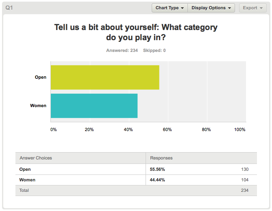This screenshot has width=272, height=211.
Task: Click the 44.44% response value
Action: (157, 180)
